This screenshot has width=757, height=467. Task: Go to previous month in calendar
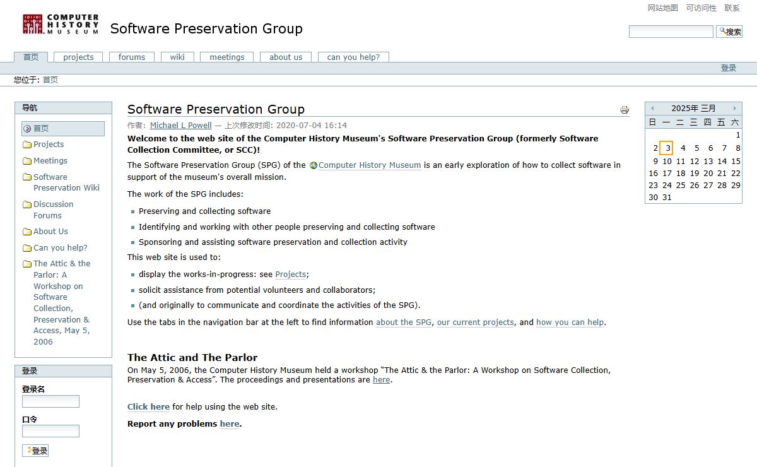652,109
